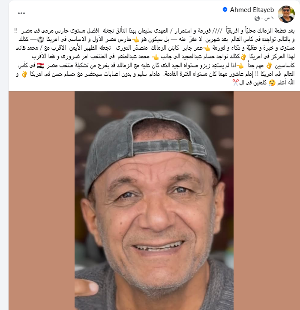Click the OK-hand emoji before 'كذلك تواجد حسام'
The width and height of the screenshot is (300, 310).
click(243, 57)
